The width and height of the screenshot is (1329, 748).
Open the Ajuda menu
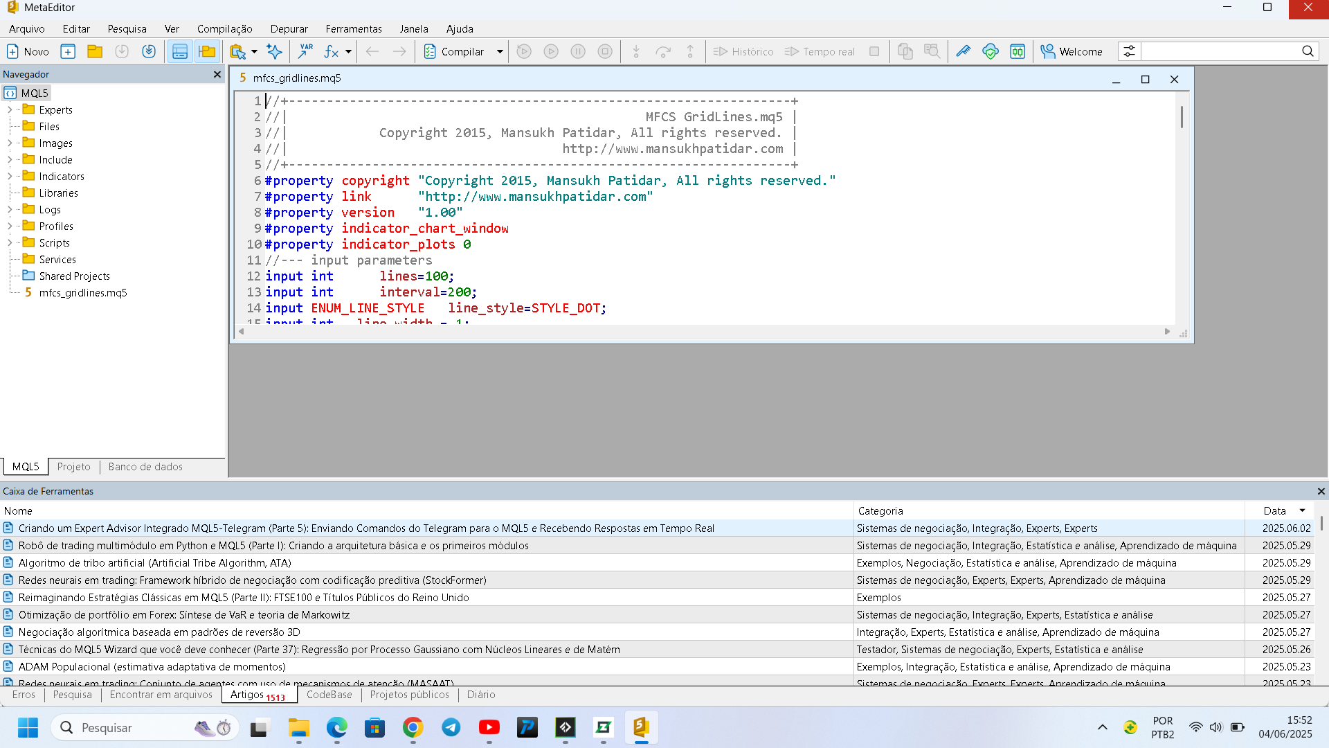460,28
